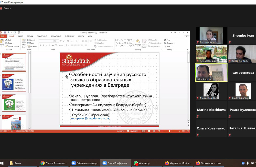The width and height of the screenshot is (256, 167).
Task: Click WhatsApp icon in the taskbar
Action: (x=136, y=163)
